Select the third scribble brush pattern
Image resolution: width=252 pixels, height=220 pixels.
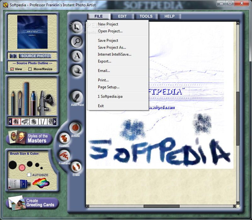(34, 122)
